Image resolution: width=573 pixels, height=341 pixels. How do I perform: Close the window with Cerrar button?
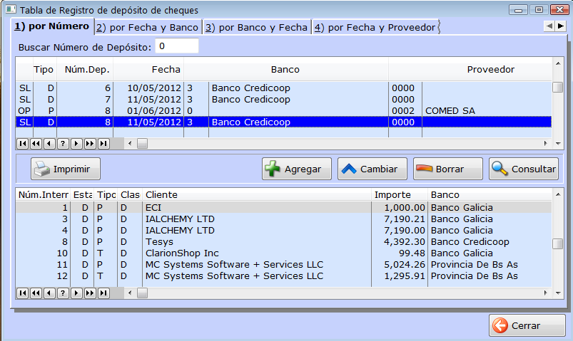coord(527,325)
